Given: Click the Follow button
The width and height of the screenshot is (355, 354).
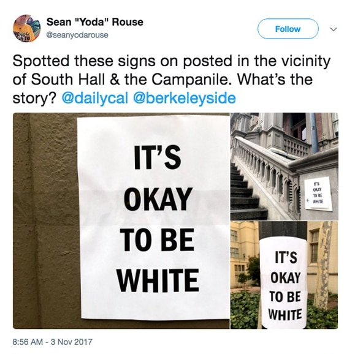Looking at the screenshot, I should [x=288, y=29].
